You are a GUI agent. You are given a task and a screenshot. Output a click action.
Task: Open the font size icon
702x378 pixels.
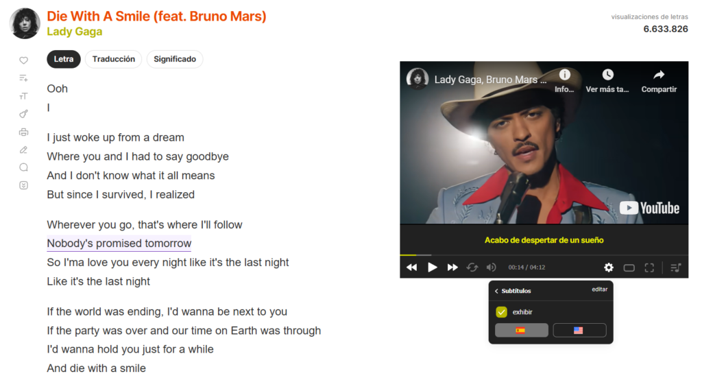24,96
